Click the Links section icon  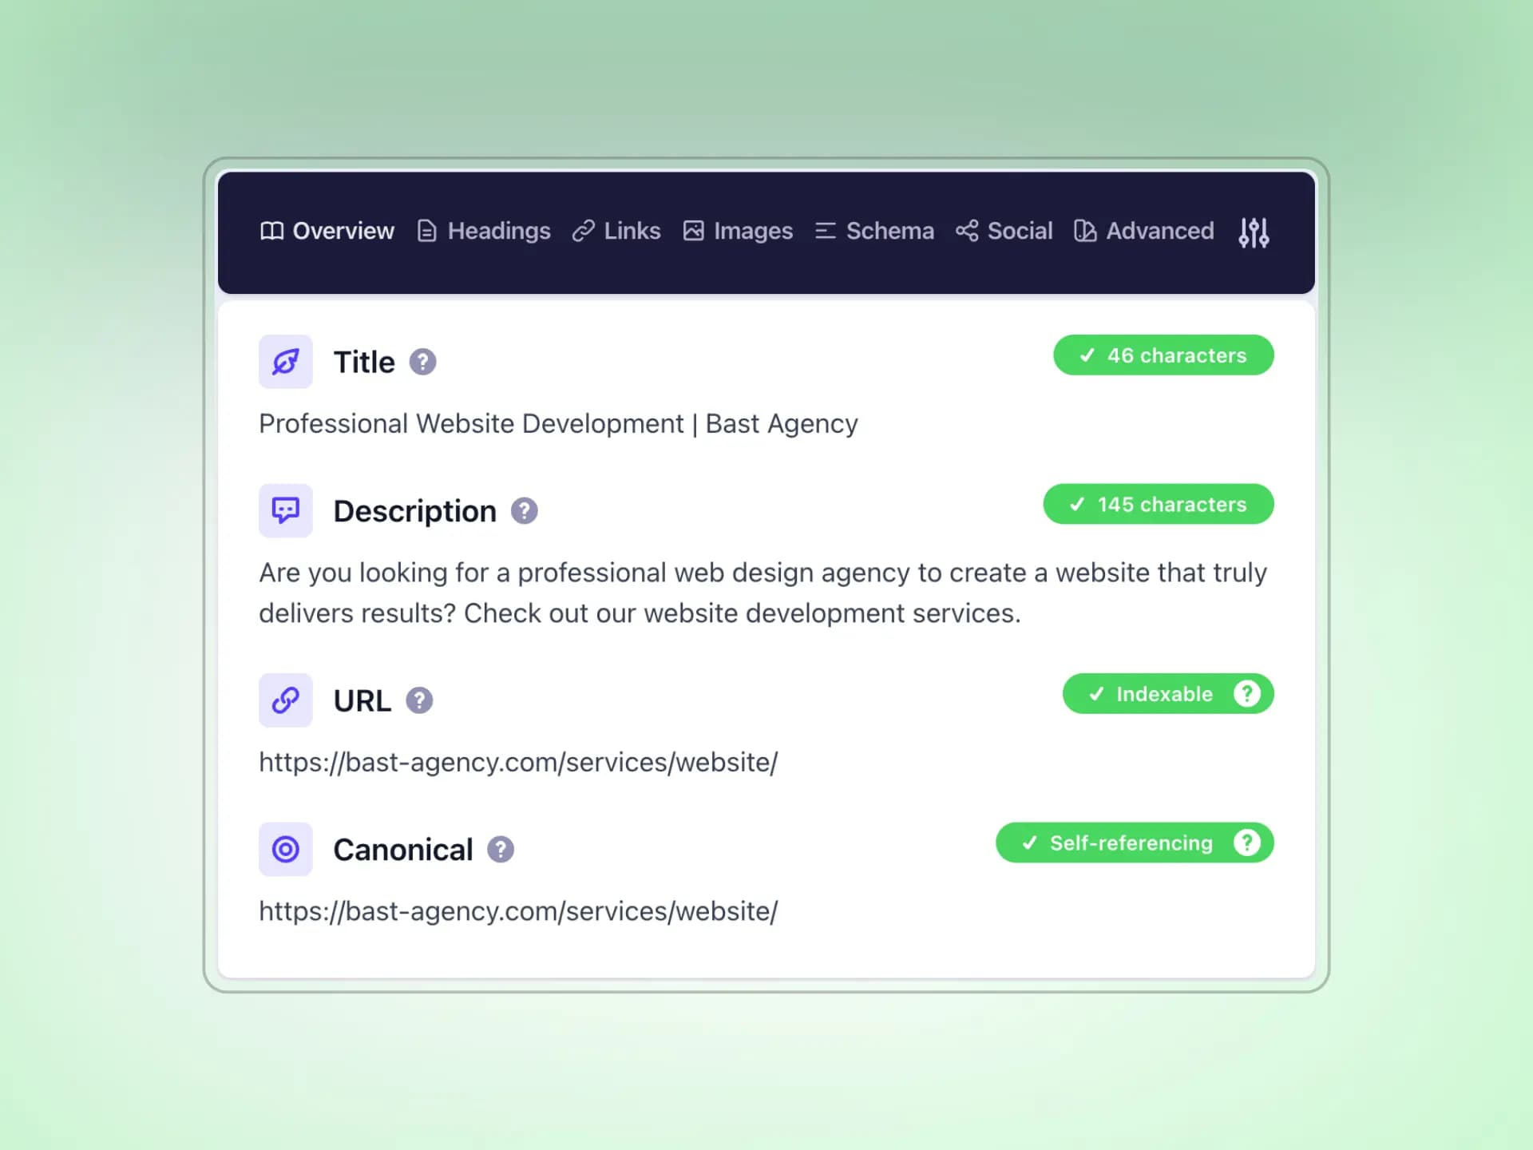pos(584,231)
